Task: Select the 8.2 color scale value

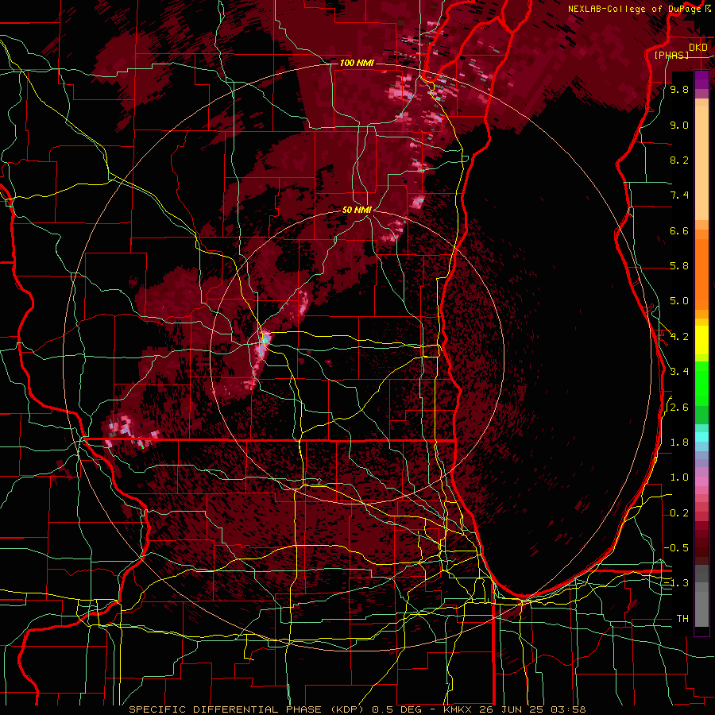Action: tap(679, 160)
